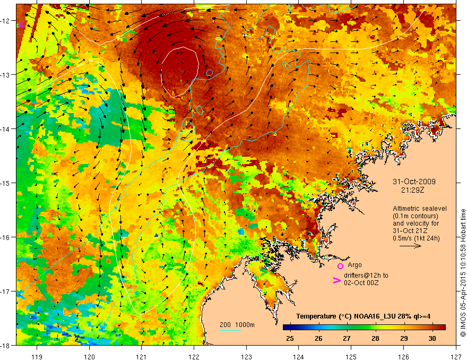Click the 'Argo' legend label
This screenshot has height=361, width=467.
click(x=354, y=265)
